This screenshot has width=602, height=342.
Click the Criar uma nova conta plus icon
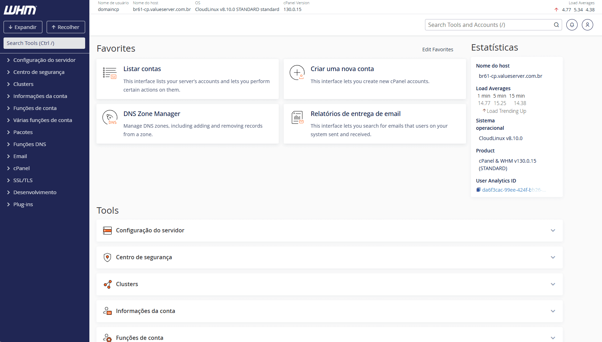[297, 73]
